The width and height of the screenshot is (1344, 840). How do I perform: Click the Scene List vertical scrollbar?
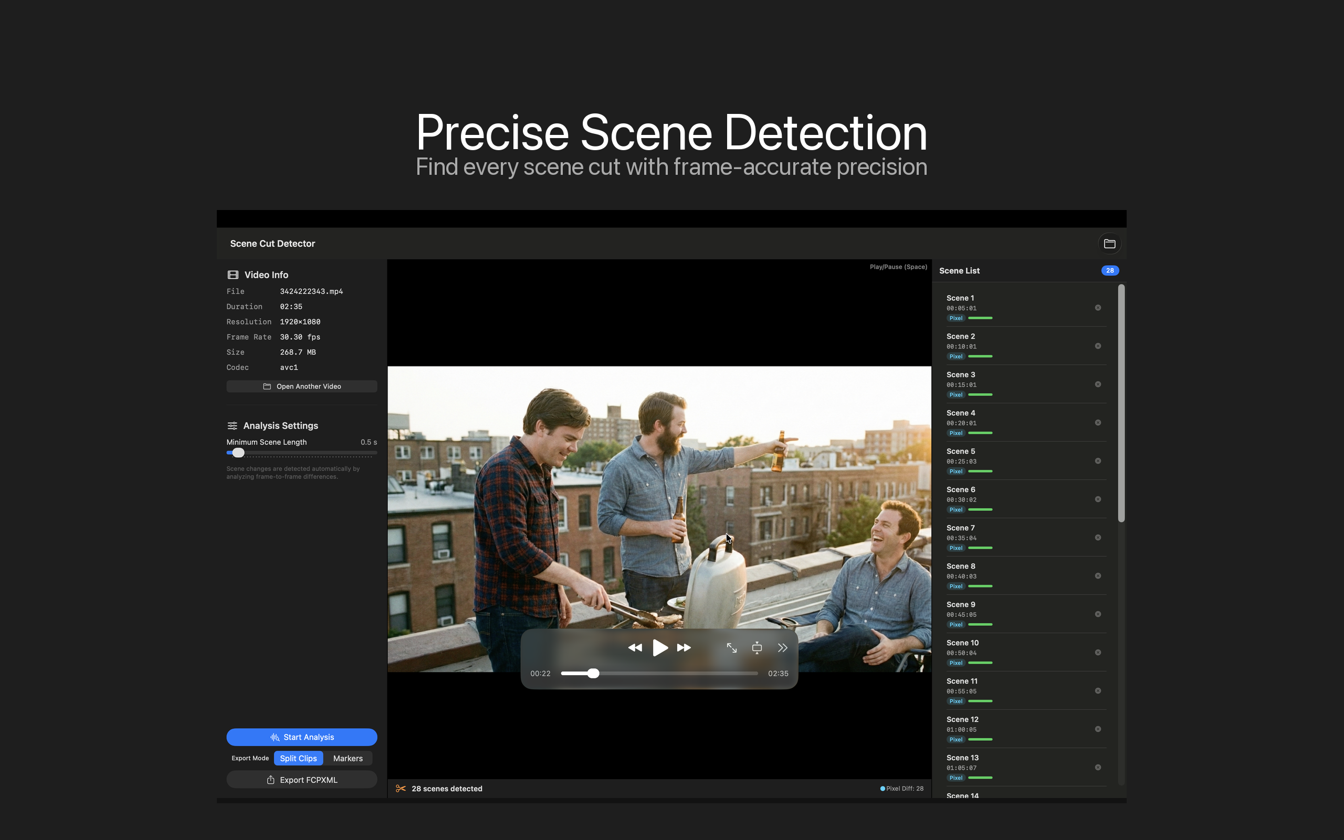[x=1121, y=403]
